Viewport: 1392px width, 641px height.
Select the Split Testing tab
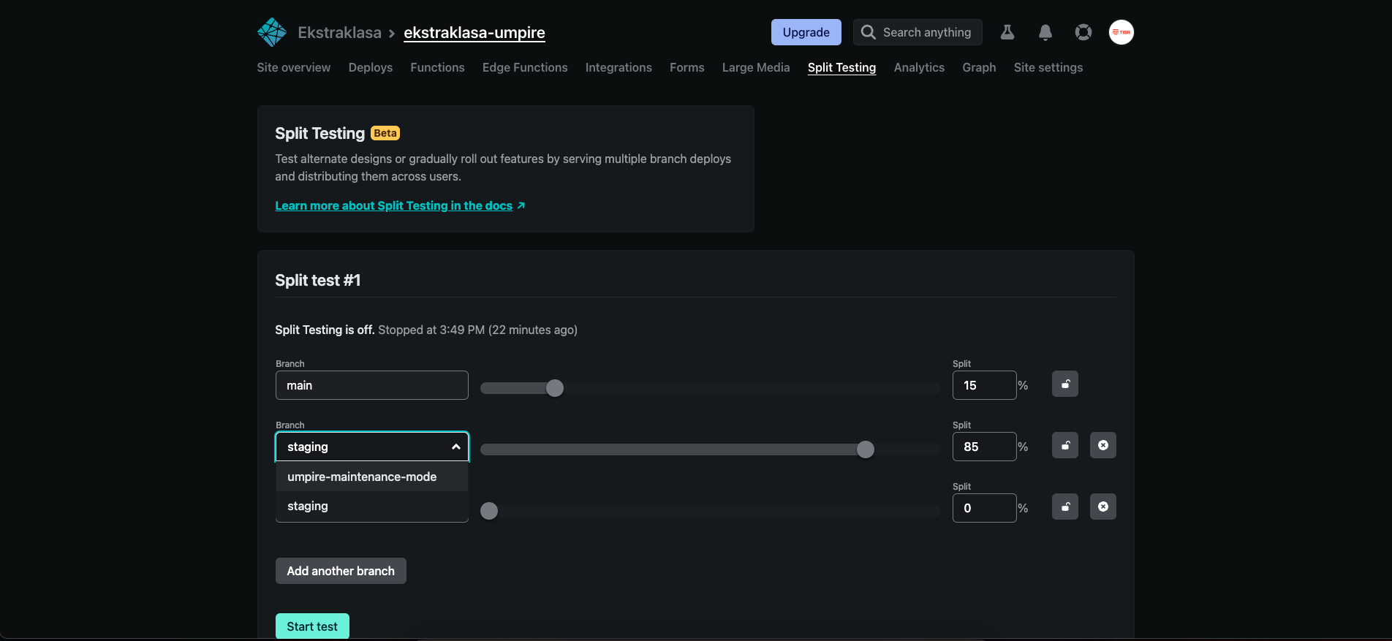tap(841, 67)
